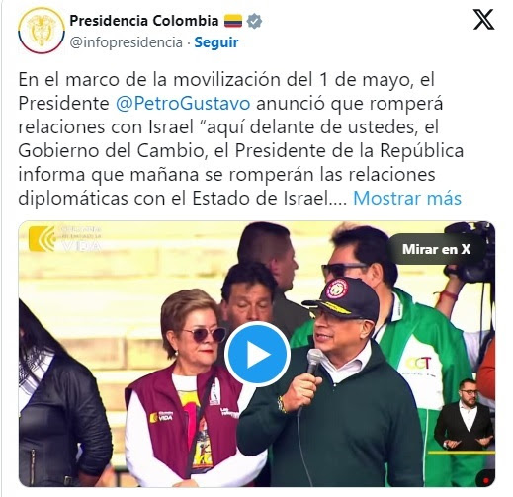Start the video with the blue play button
Image resolution: width=513 pixels, height=497 pixels.
[257, 355]
